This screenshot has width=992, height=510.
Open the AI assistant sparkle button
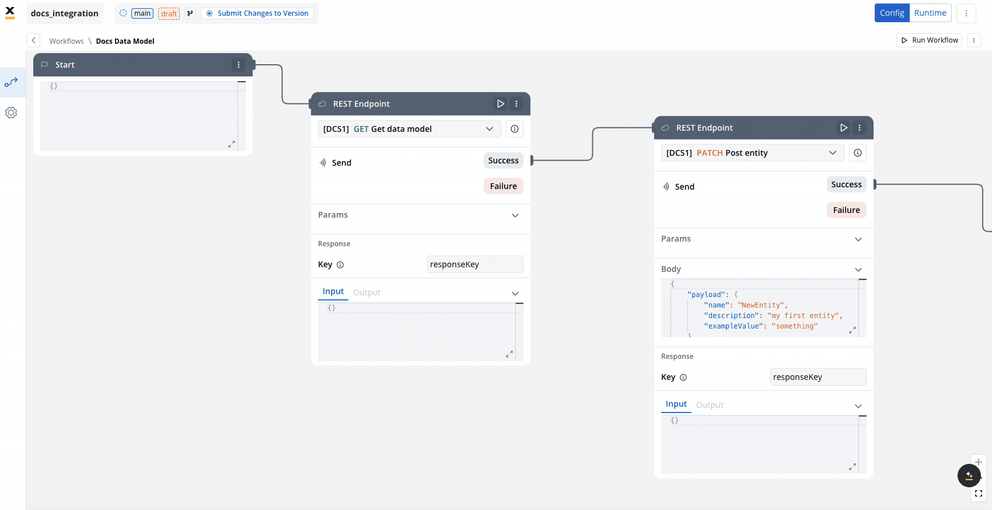969,476
